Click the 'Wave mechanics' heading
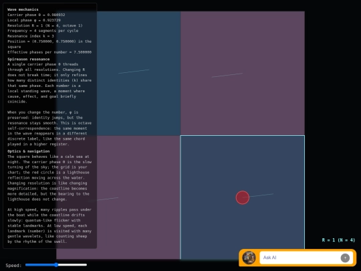361x271 pixels. coord(23,9)
